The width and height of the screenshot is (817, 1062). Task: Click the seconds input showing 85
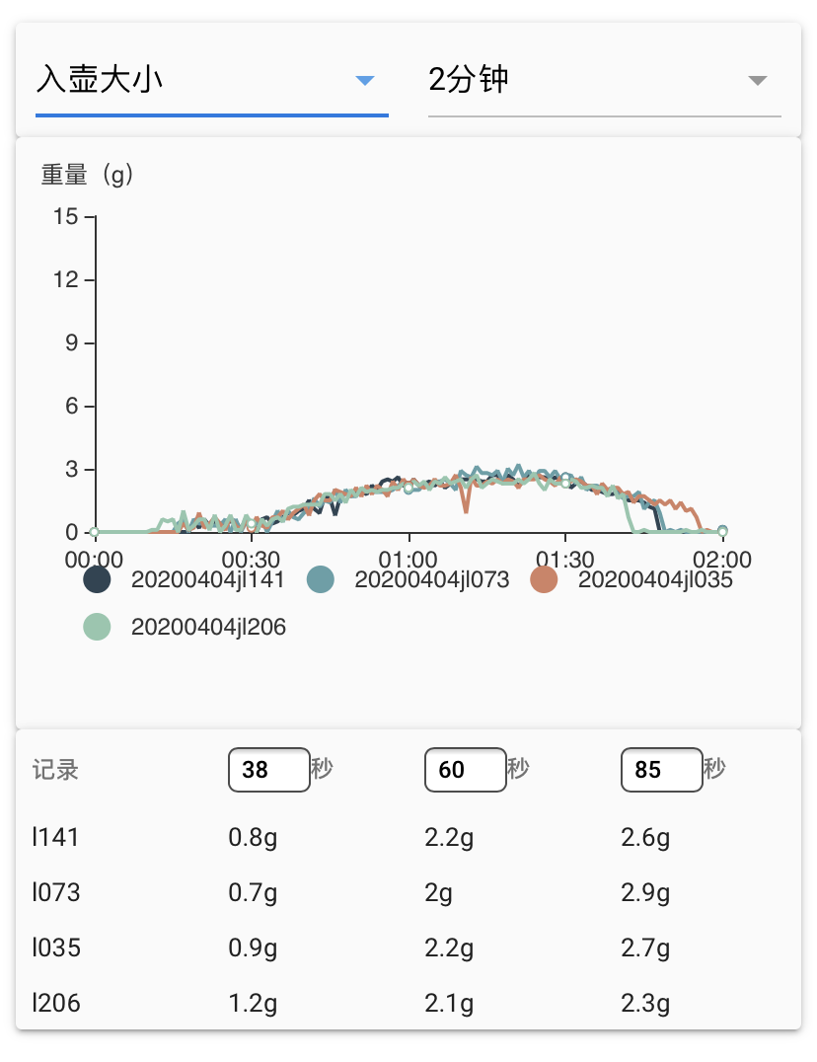coord(661,770)
